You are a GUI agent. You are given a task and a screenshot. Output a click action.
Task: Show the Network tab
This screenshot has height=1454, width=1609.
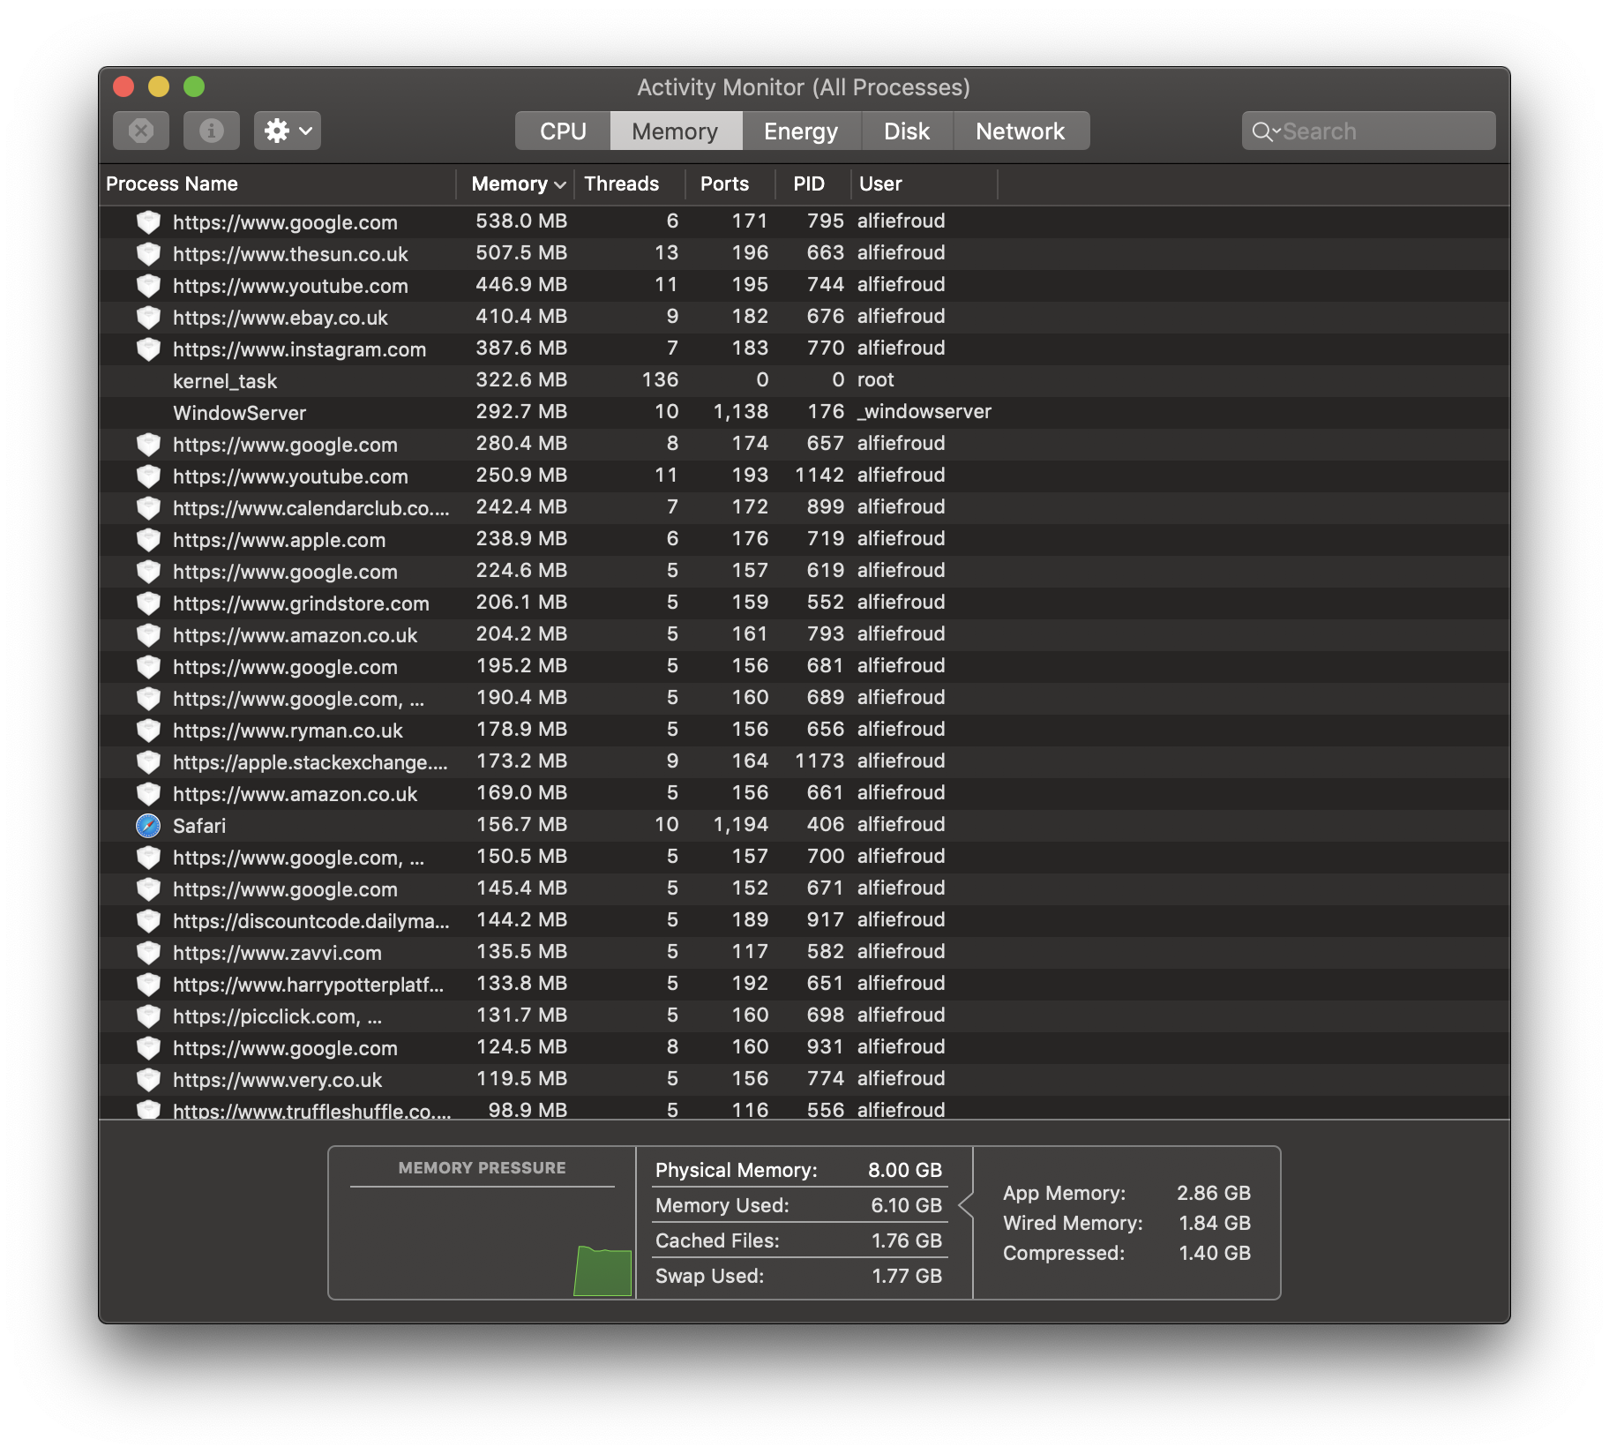point(1021,131)
